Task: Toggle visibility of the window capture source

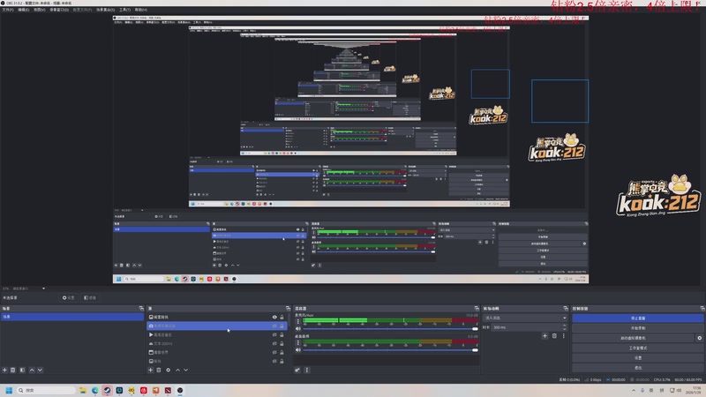Action: [x=274, y=352]
